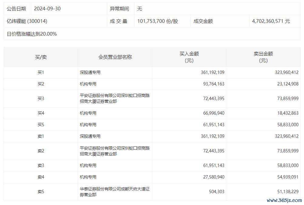This screenshot has width=304, height=205.
Task: Select stock name 亿纬锂能 (300014)
Action: coord(27,21)
